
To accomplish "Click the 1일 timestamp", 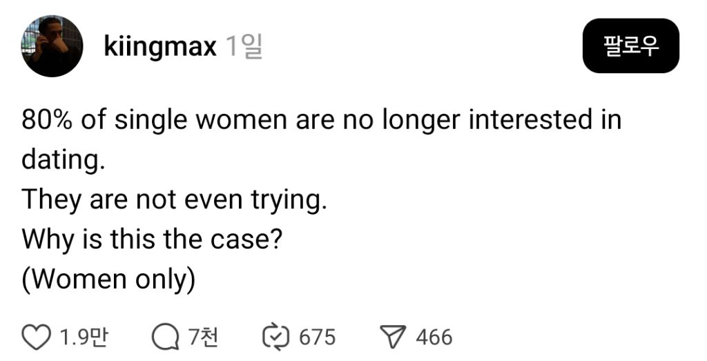I will (x=244, y=47).
